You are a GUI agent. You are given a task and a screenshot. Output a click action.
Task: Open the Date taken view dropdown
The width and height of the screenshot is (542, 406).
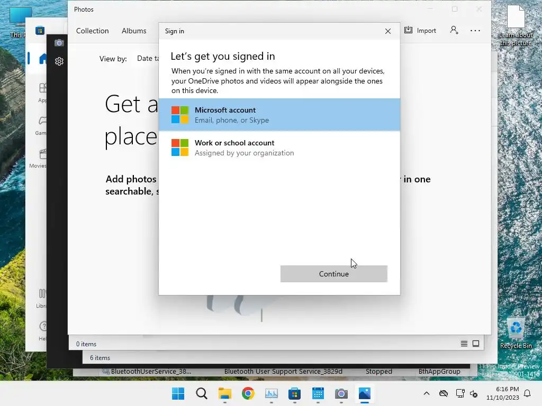(x=148, y=58)
